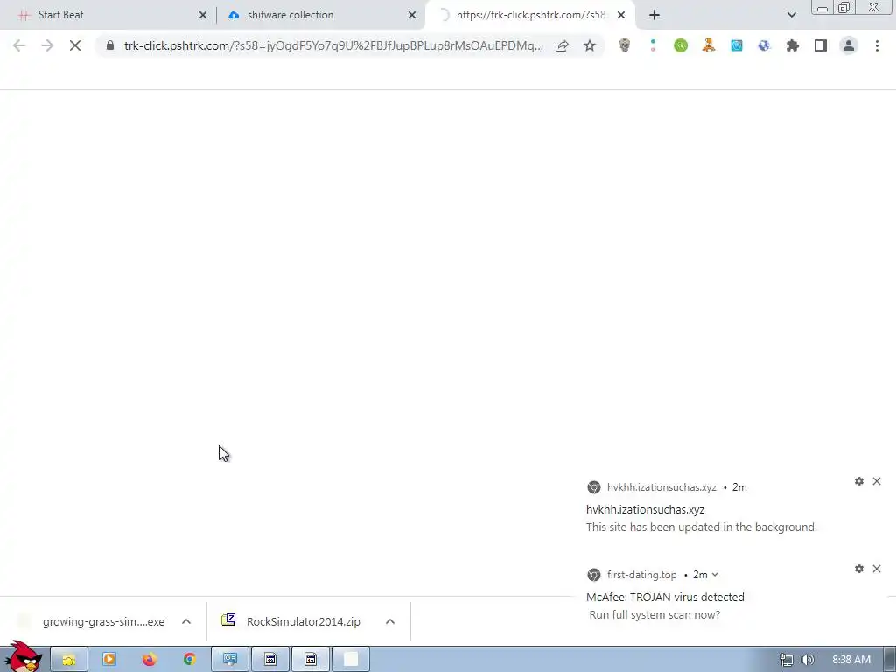Select the trk-click.pshtrk.com tab
Viewport: 896px width, 672px height.
[528, 15]
